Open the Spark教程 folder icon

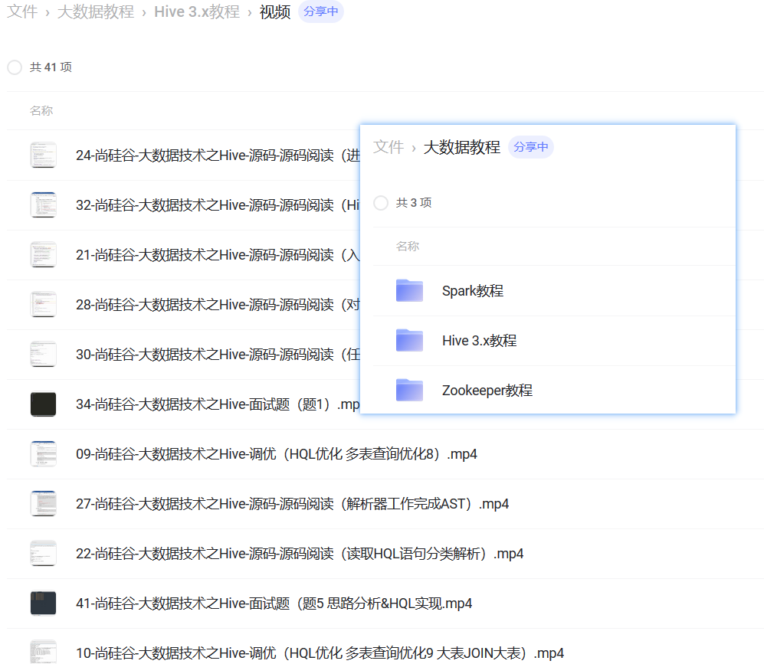pos(409,290)
